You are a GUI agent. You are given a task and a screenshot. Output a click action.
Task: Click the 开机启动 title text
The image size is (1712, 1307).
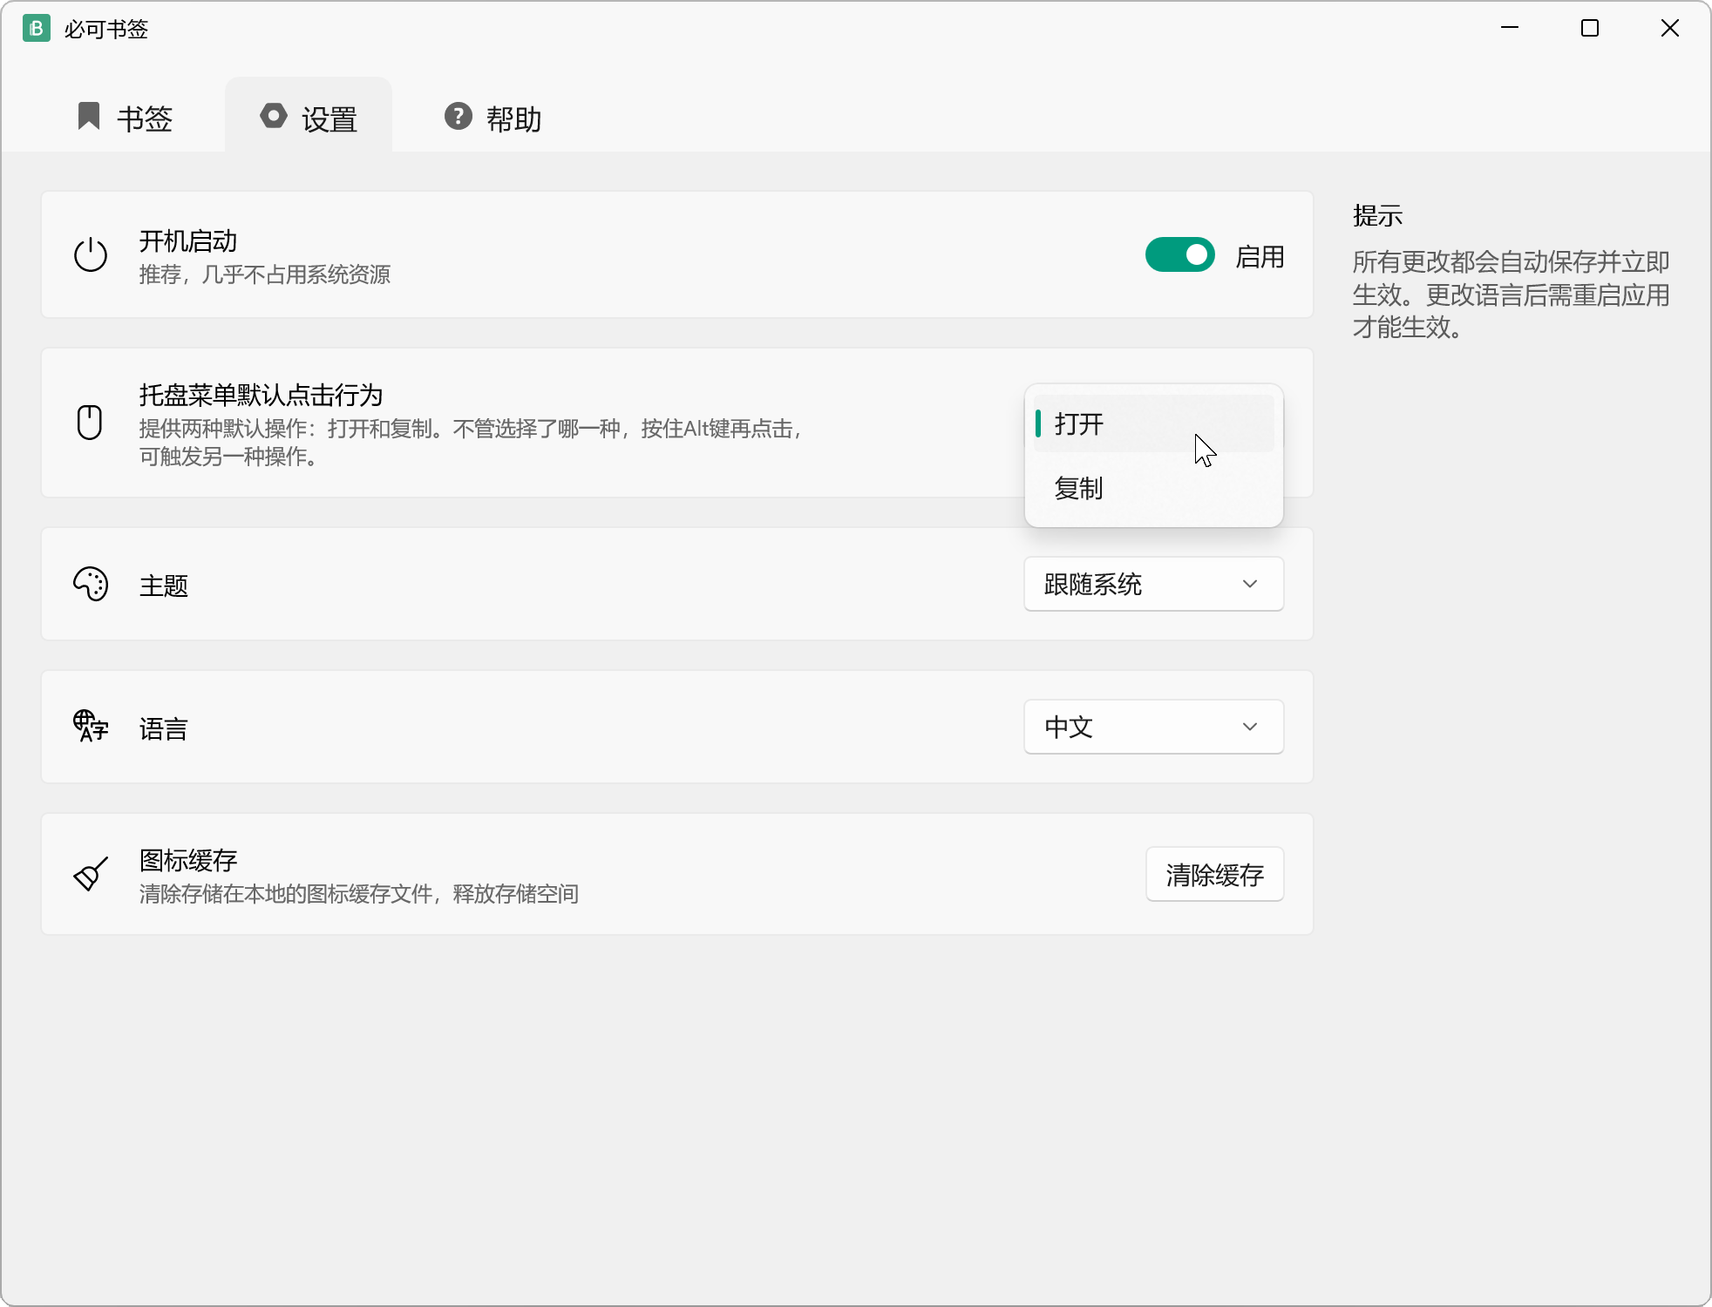[188, 240]
